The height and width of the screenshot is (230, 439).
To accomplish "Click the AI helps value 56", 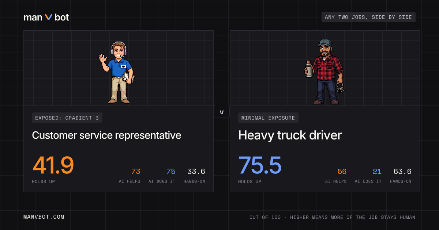I will 342,172.
